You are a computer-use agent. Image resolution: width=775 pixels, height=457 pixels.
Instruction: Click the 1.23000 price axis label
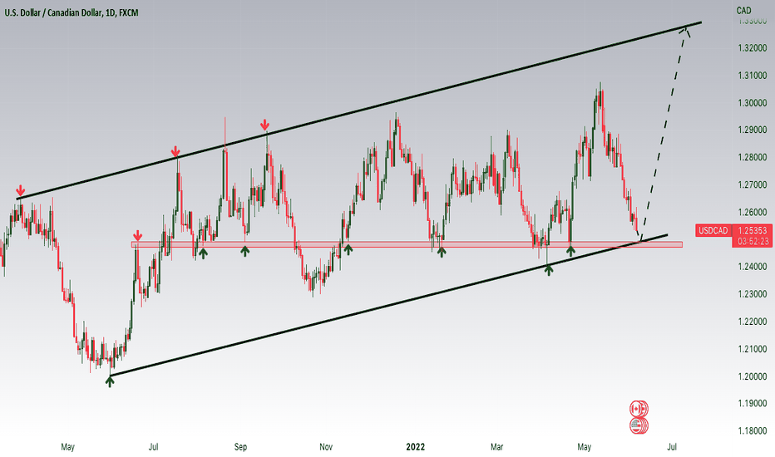pyautogui.click(x=753, y=294)
